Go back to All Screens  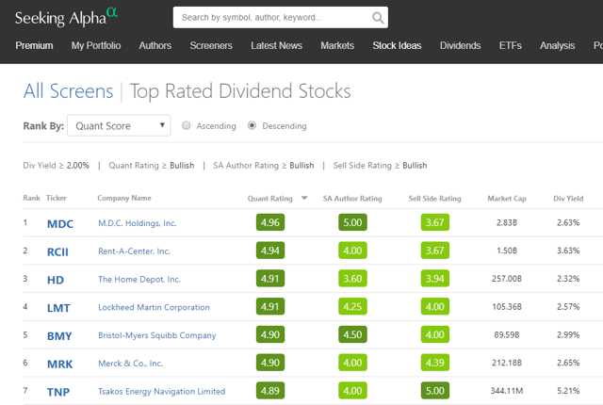coord(68,91)
